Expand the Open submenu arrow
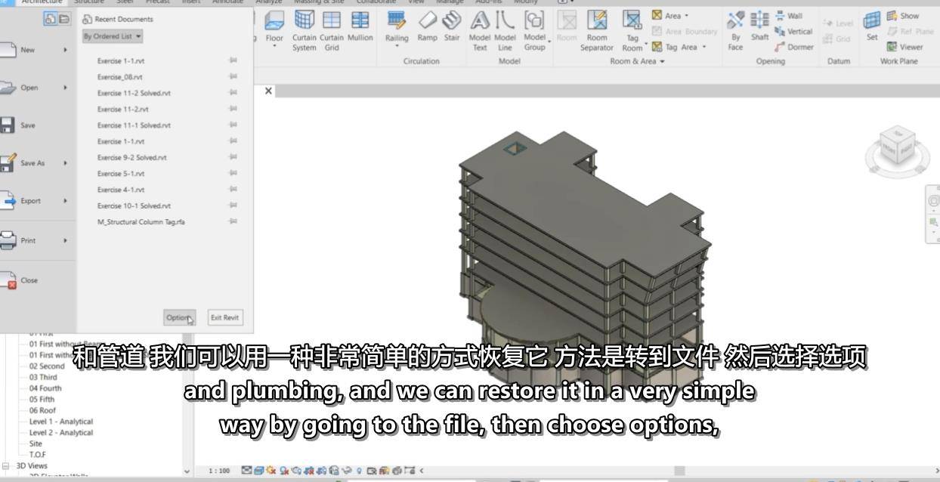The width and height of the screenshot is (940, 482). [x=65, y=88]
